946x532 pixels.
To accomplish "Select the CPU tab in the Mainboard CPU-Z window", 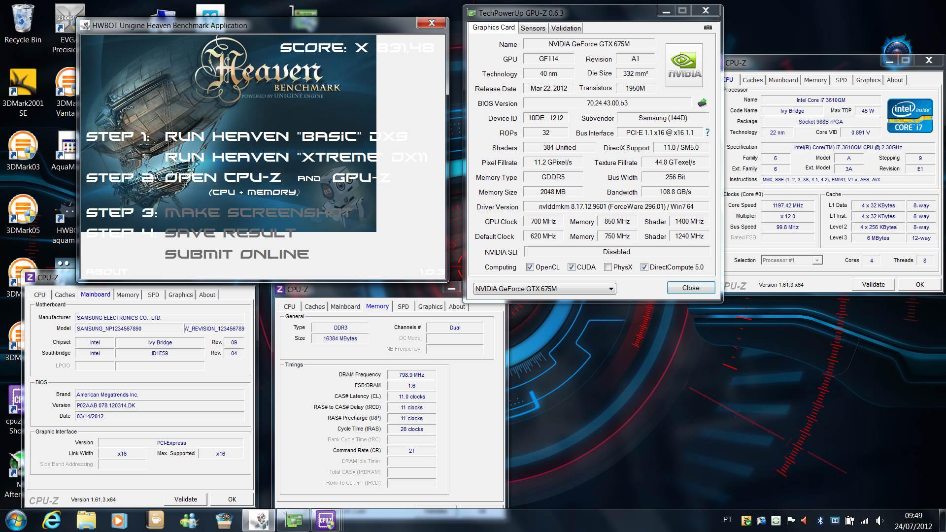I will [40, 295].
